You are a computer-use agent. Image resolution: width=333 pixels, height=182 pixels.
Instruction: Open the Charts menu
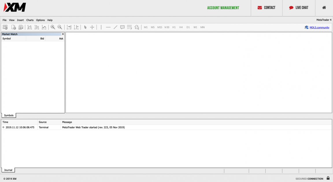pos(30,20)
